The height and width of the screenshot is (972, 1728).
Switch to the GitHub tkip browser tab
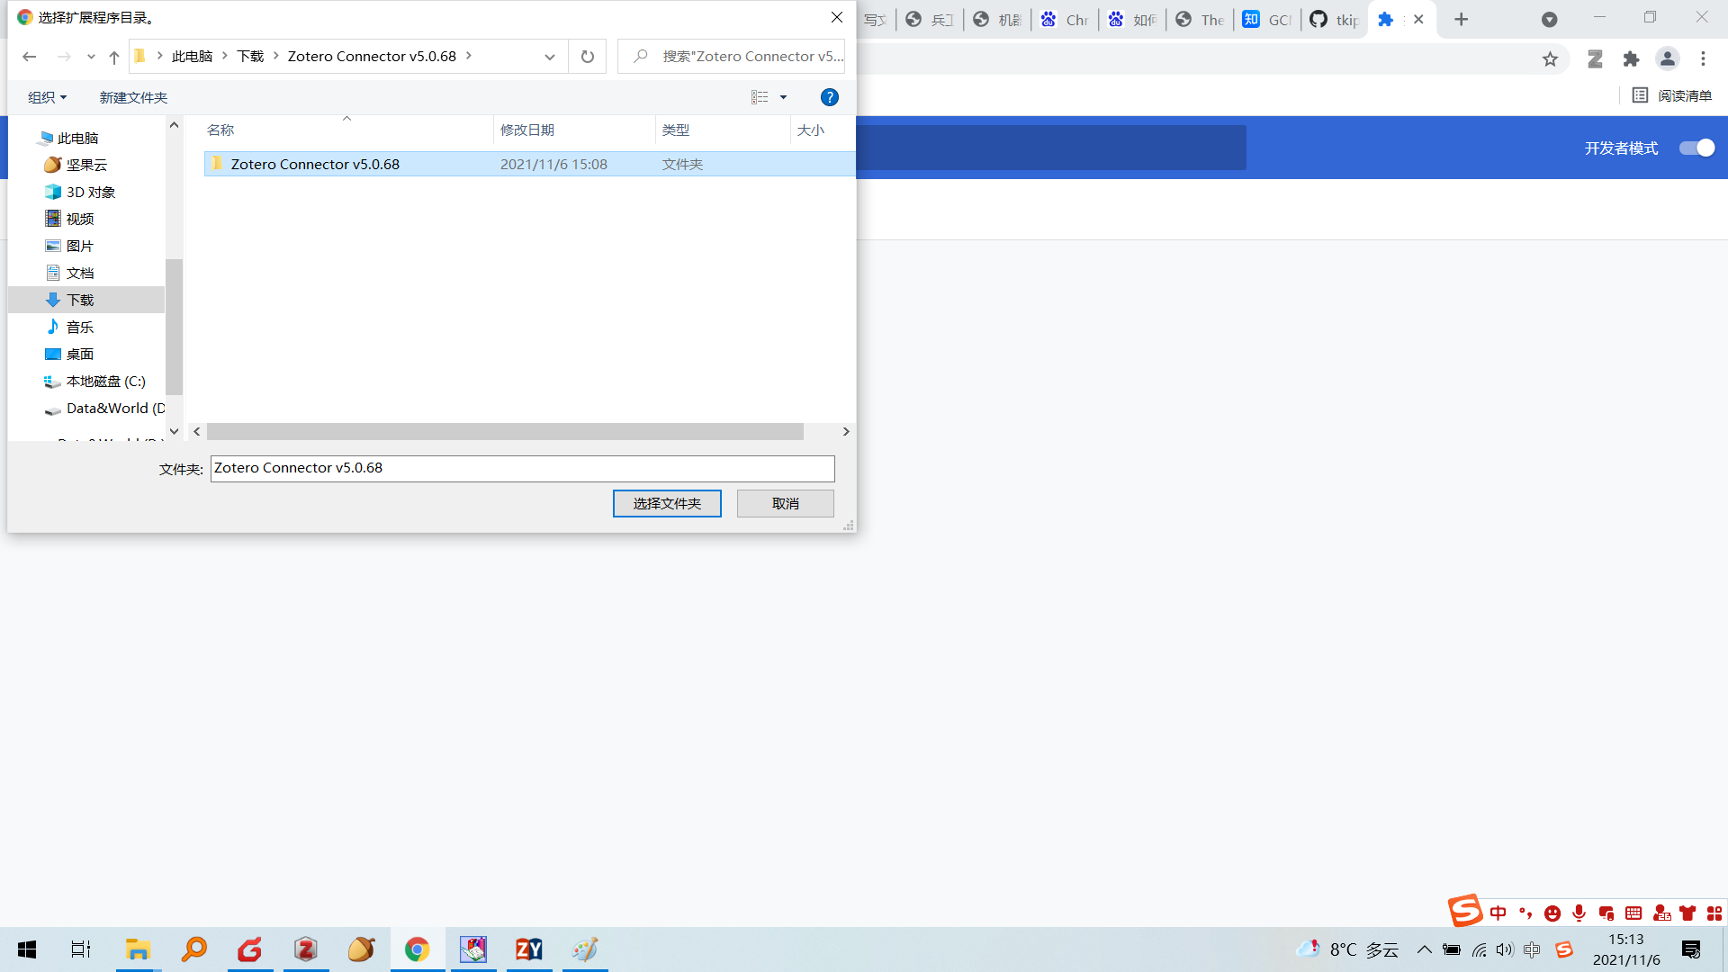(x=1335, y=19)
